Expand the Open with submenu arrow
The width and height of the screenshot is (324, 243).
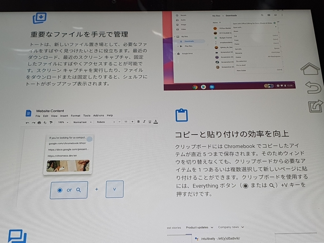pos(275,27)
